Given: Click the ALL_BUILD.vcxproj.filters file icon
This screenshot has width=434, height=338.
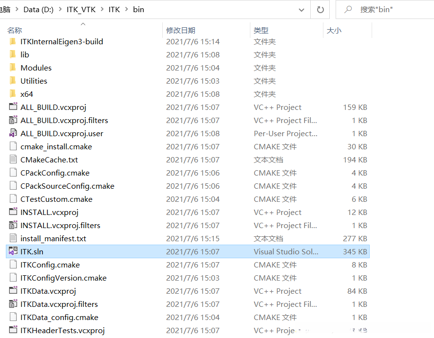Looking at the screenshot, I should (x=13, y=120).
